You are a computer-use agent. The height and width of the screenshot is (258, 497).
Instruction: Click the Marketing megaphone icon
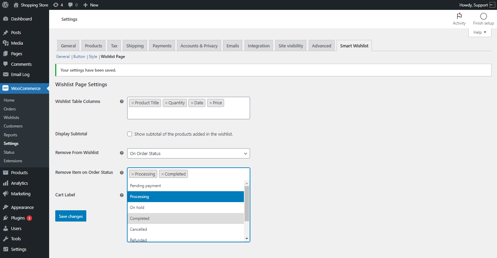[5, 194]
